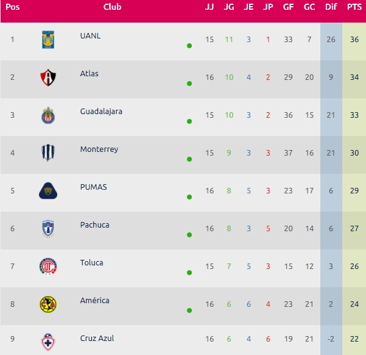Viewport: 366px width, 355px height.
Task: Open the Monterrey striped shield logo
Action: click(48, 152)
